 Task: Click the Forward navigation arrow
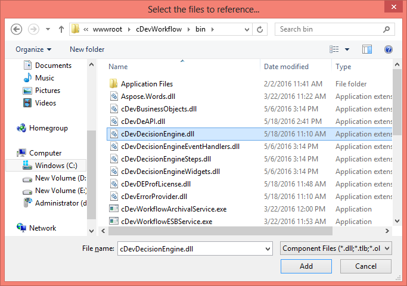(x=33, y=29)
